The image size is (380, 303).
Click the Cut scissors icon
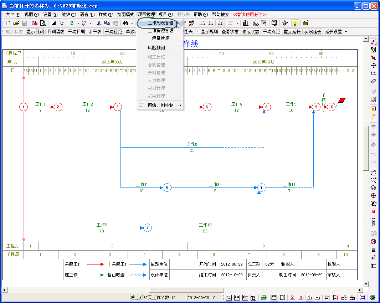pos(99,23)
